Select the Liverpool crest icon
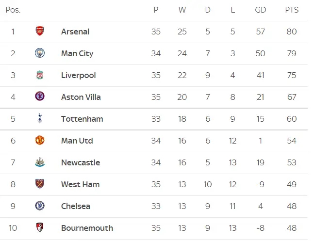 coord(40,75)
